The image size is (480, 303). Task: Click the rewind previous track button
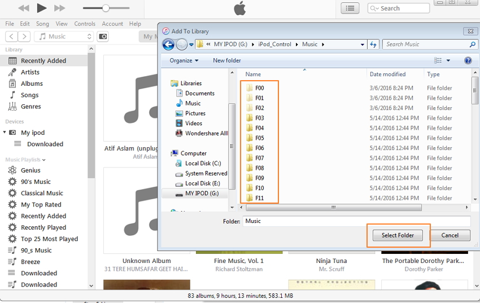click(24, 8)
